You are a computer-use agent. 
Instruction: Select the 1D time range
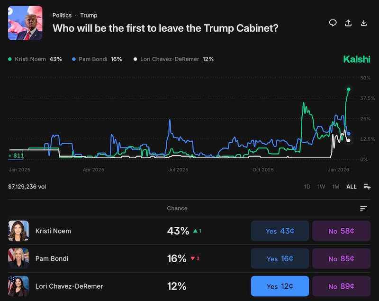tap(307, 187)
